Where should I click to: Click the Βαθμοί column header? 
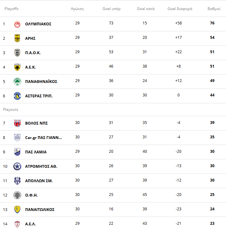tap(214, 9)
